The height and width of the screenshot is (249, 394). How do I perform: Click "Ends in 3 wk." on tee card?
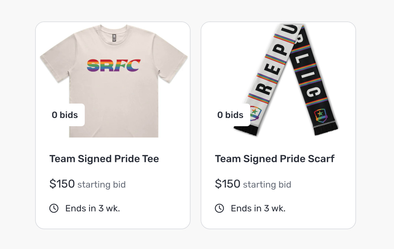(x=93, y=209)
